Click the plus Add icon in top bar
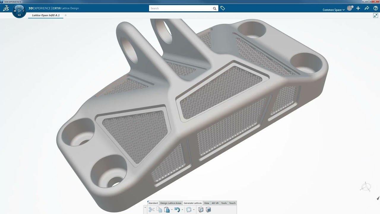This screenshot has width=380, height=214. (x=358, y=8)
